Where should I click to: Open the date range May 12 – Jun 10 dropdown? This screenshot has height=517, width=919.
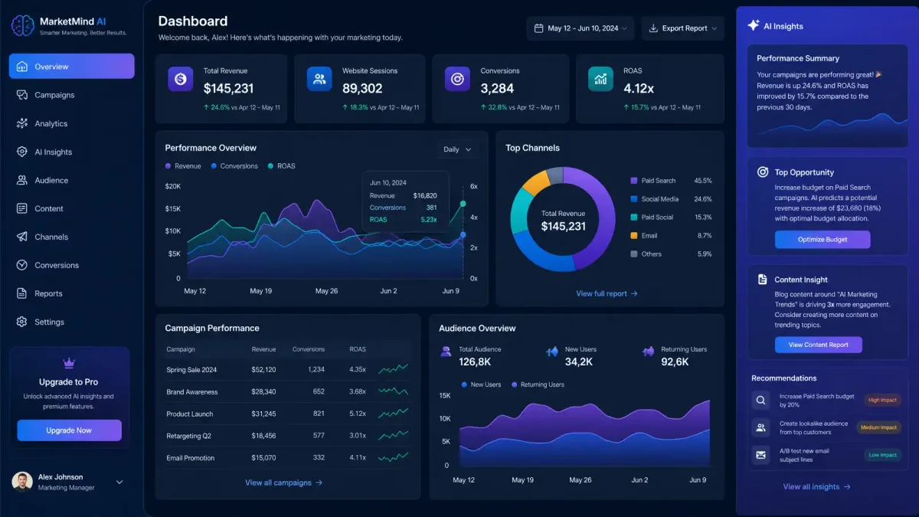coord(581,28)
